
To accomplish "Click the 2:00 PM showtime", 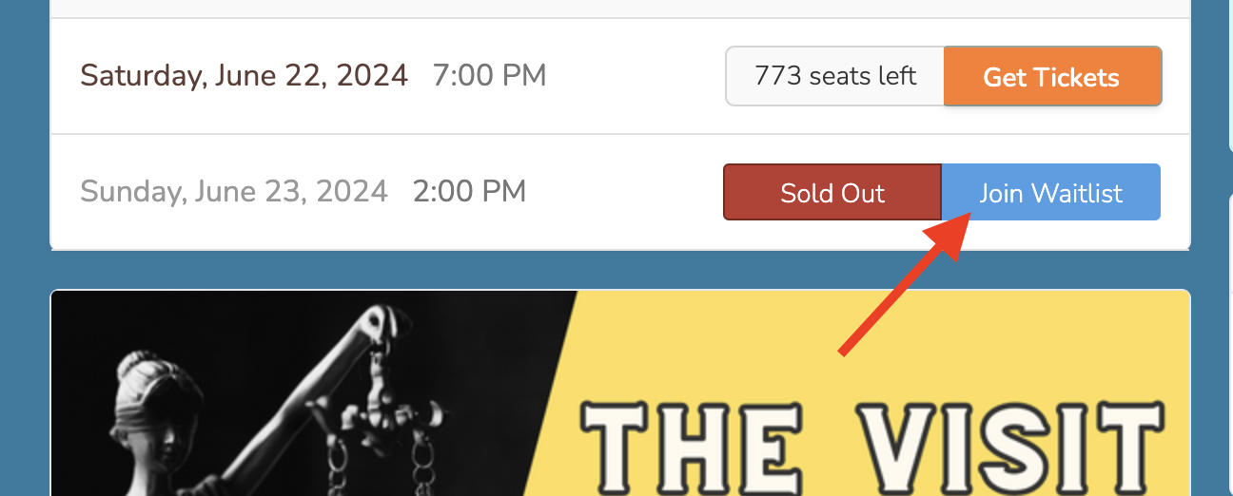I will tap(469, 191).
